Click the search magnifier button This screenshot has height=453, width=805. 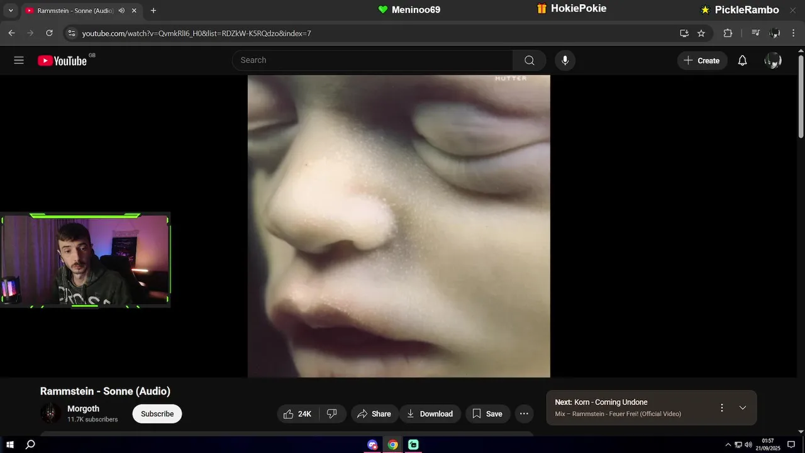[x=530, y=60]
